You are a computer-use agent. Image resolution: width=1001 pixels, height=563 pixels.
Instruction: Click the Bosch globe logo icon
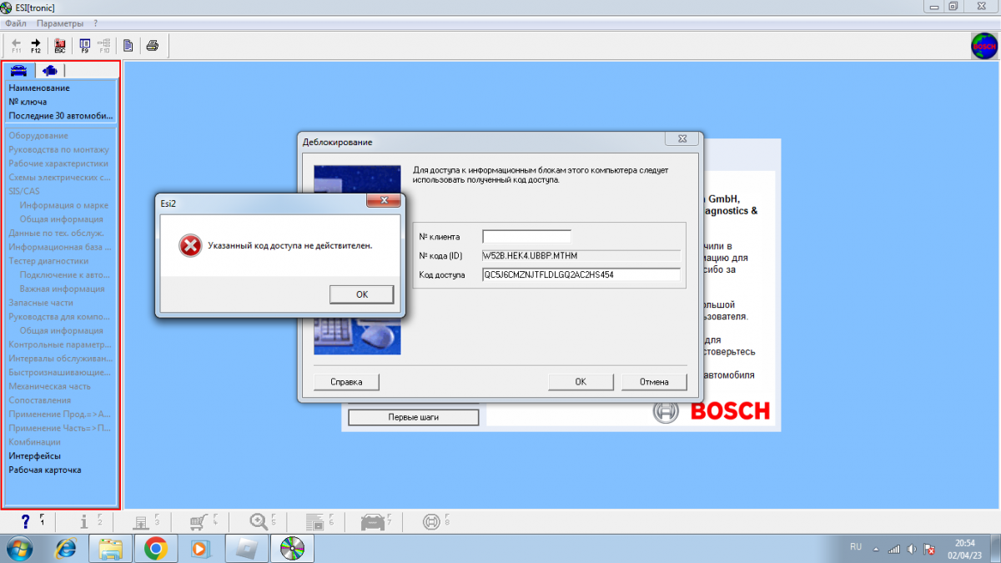[x=984, y=45]
